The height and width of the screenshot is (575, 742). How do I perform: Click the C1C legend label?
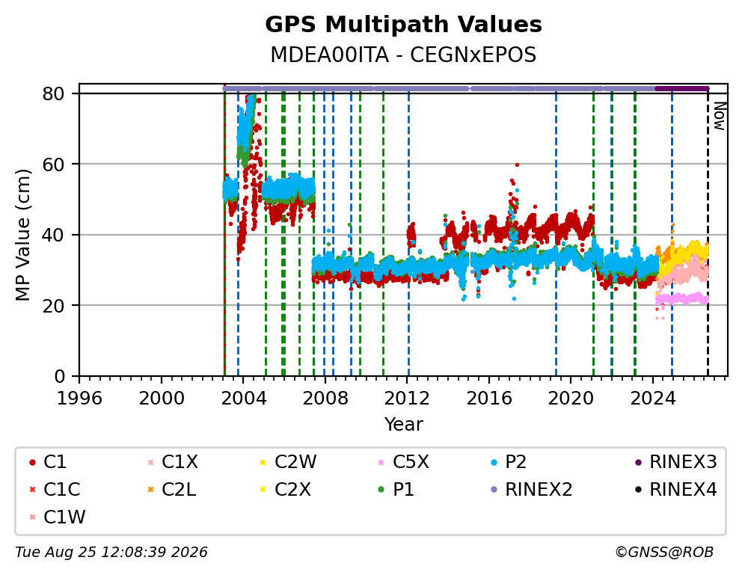coord(62,490)
